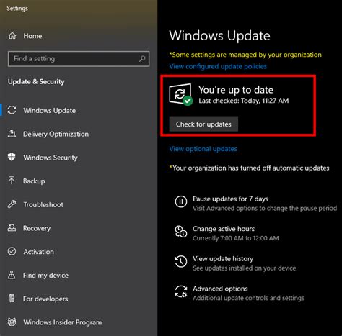Screen dimensions: 342x336
Task: Click 'Visit Advanced options to change the pause period'
Action: tap(265, 209)
